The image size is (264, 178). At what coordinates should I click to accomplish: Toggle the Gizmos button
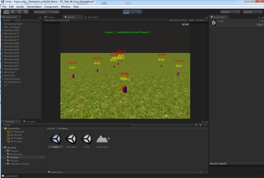pyautogui.click(x=200, y=20)
